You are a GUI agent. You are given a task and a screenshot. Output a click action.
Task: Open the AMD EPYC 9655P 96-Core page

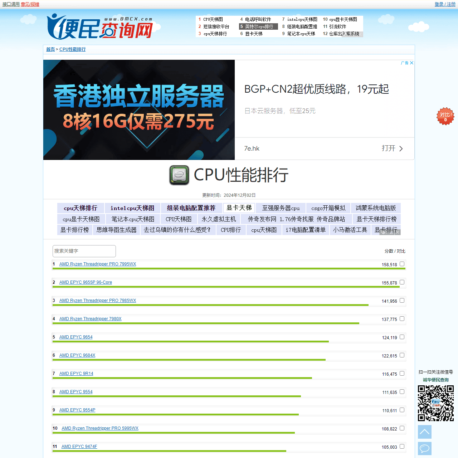click(x=86, y=282)
